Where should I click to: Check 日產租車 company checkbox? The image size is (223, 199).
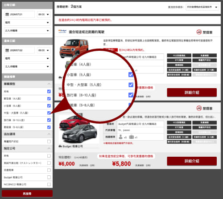[x=49, y=170]
